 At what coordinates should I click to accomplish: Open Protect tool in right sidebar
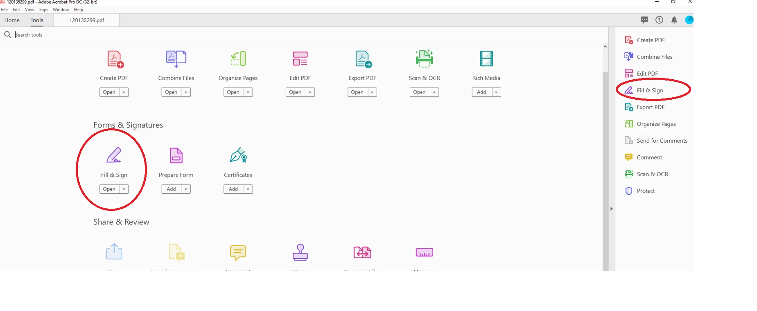click(639, 191)
